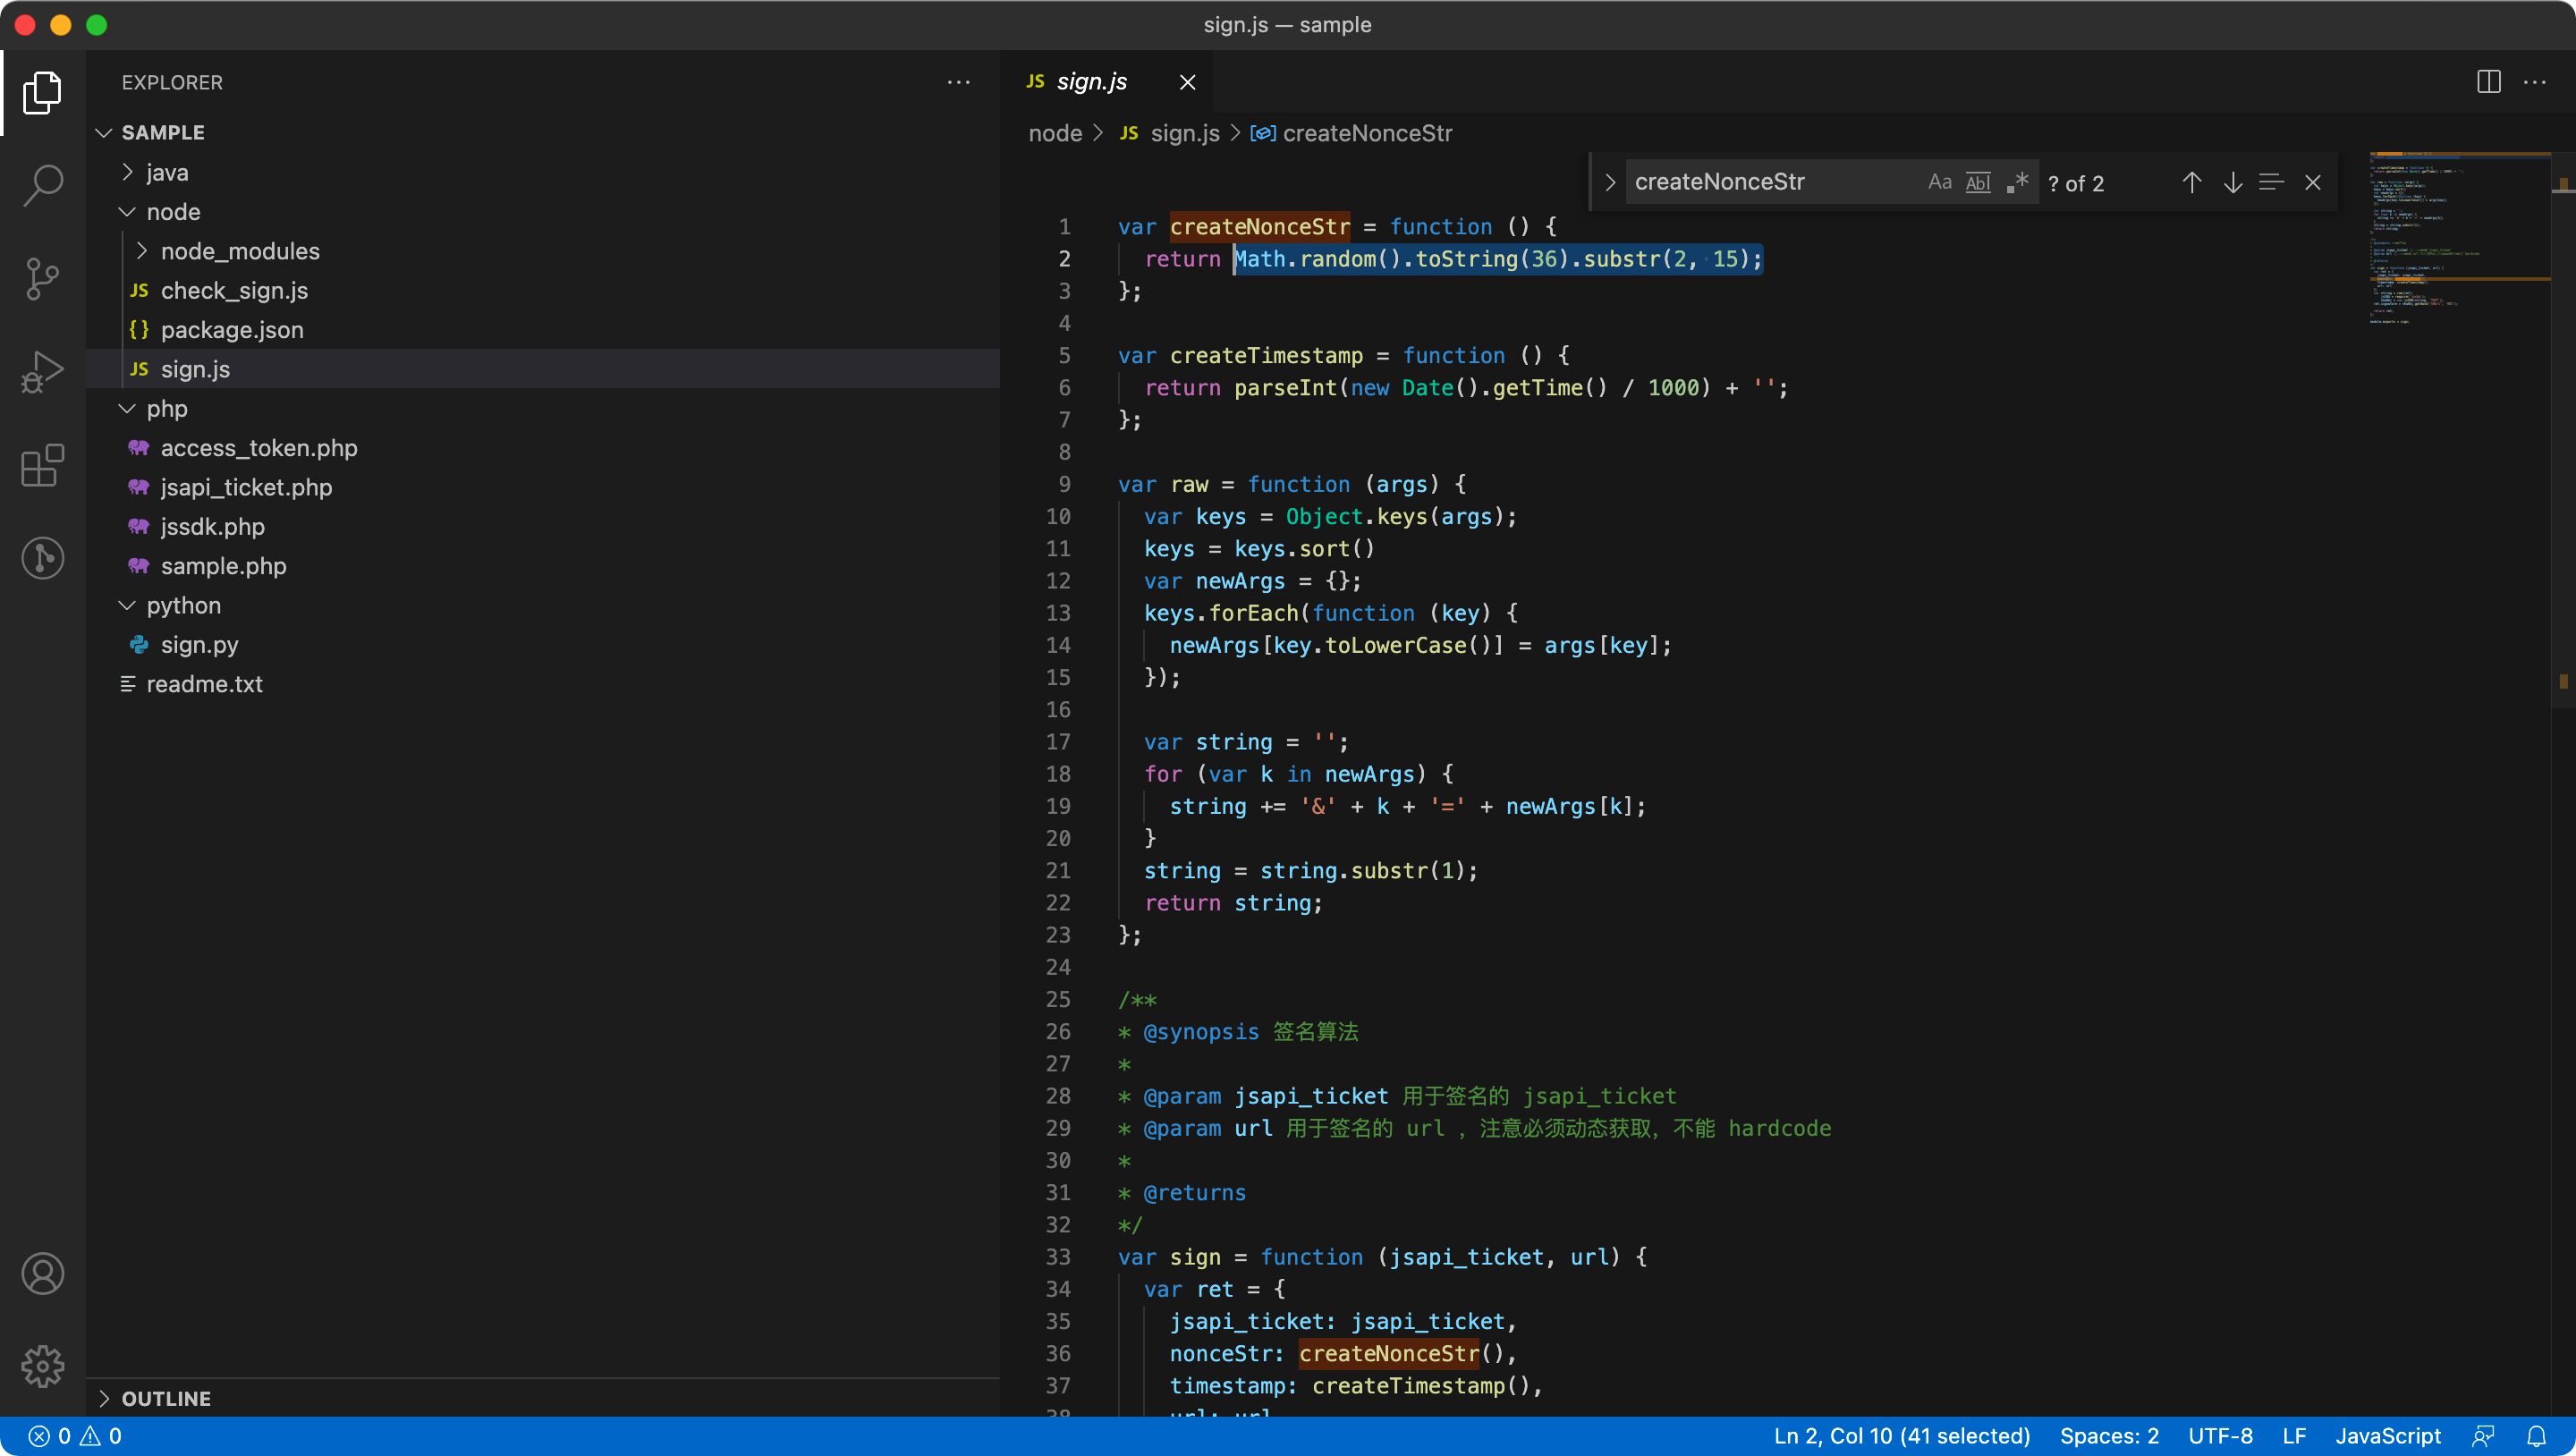The width and height of the screenshot is (2576, 1456).
Task: Expand the java folder
Action: (166, 172)
